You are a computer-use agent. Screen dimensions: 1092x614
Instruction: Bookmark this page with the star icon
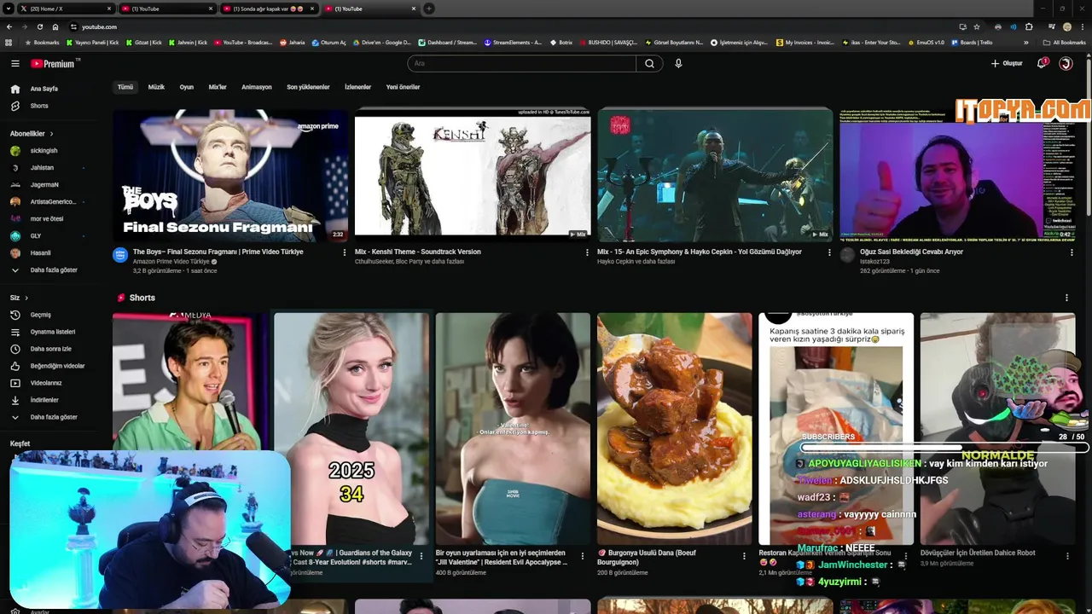[x=976, y=26]
